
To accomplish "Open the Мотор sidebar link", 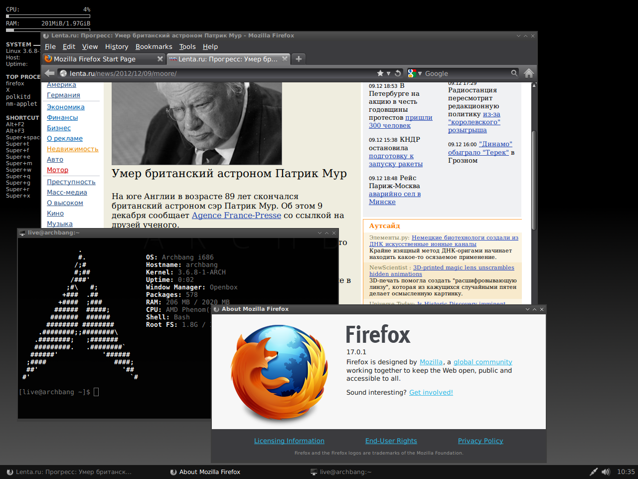I will [x=57, y=170].
